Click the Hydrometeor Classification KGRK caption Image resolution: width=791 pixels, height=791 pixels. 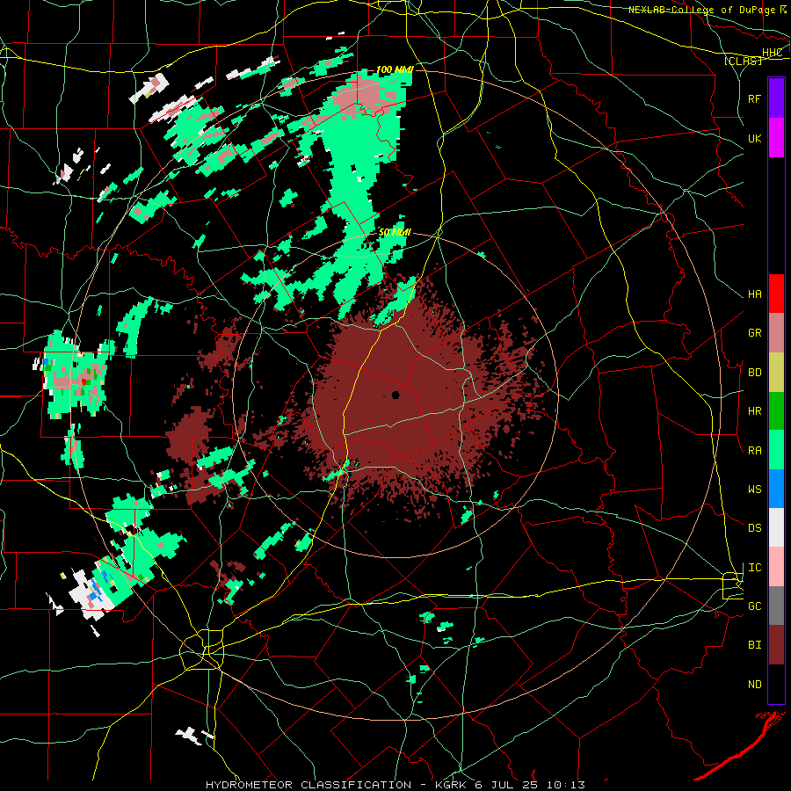click(x=395, y=785)
